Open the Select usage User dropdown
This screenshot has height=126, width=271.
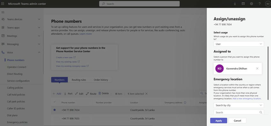(x=239, y=44)
